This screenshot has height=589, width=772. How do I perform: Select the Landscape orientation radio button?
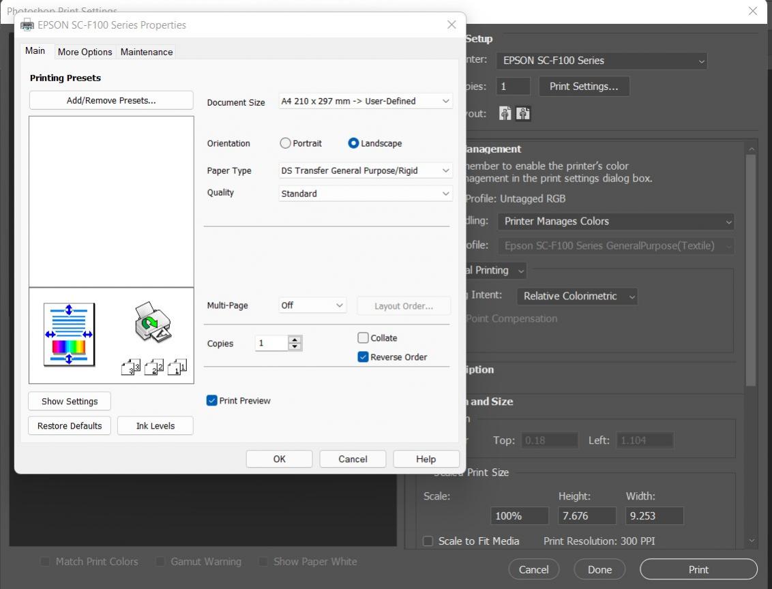pos(353,143)
